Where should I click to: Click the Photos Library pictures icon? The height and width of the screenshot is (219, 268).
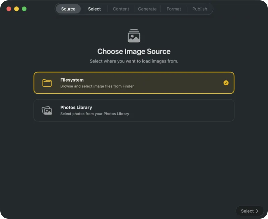(47, 111)
